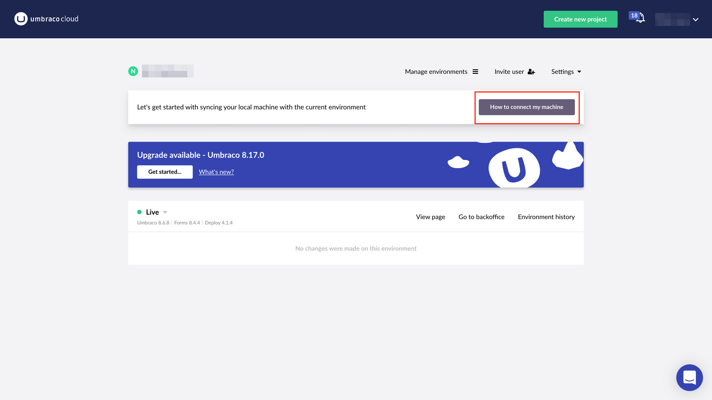Click the hamburger icon next to Manage environments
The height and width of the screenshot is (400, 712).
[476, 71]
